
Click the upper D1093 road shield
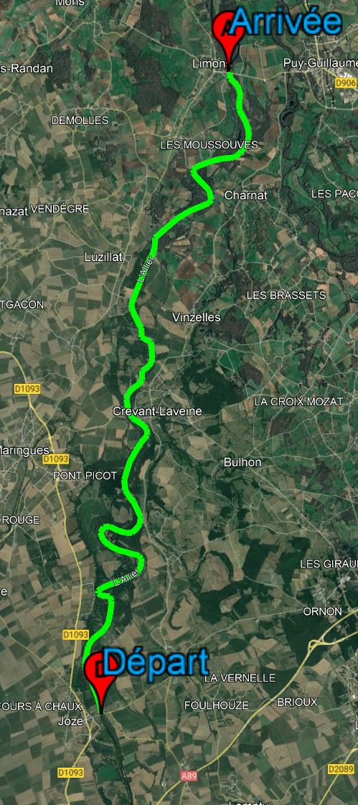pyautogui.click(x=27, y=389)
